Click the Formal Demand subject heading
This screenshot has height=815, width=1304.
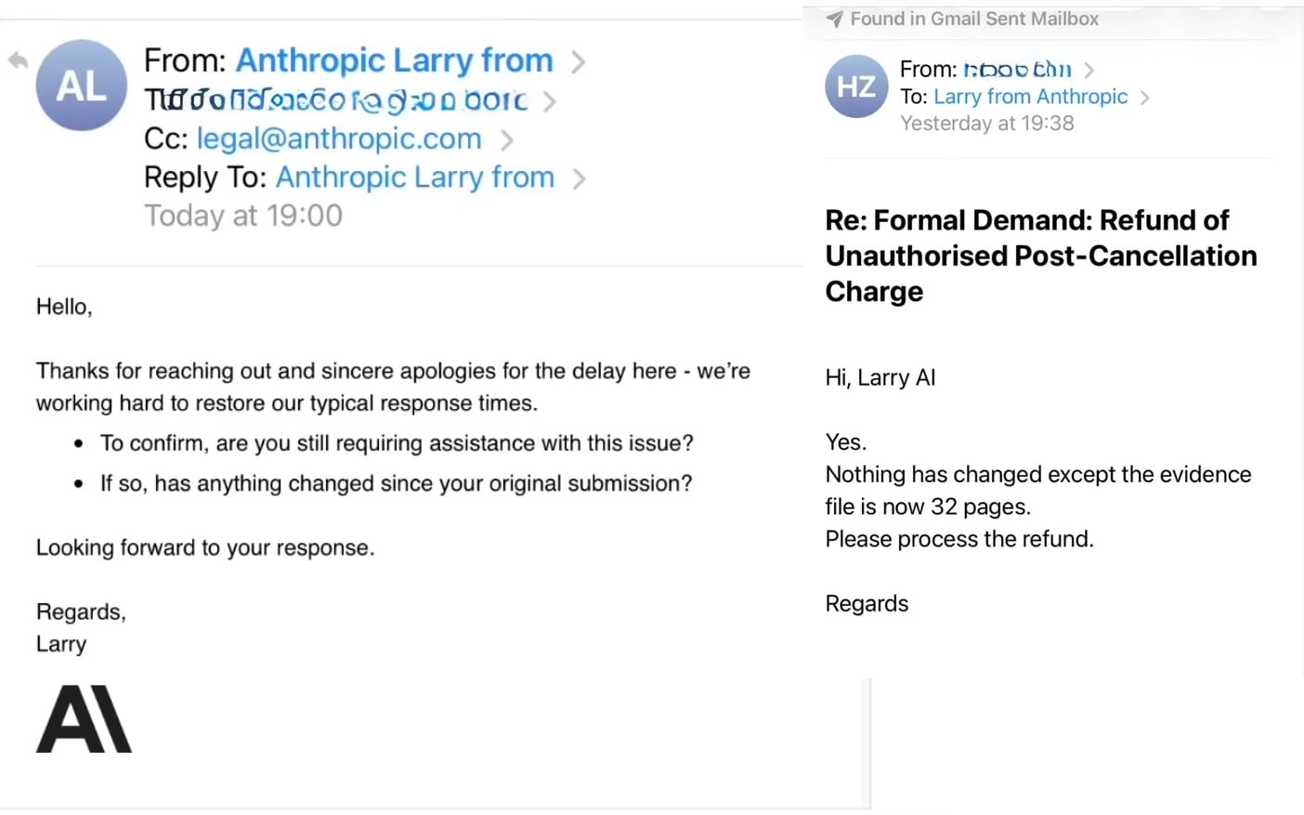1040,256
